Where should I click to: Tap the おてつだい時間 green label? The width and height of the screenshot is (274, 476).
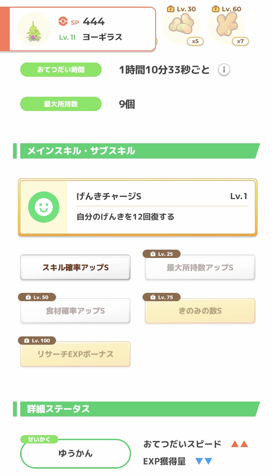coord(61,70)
